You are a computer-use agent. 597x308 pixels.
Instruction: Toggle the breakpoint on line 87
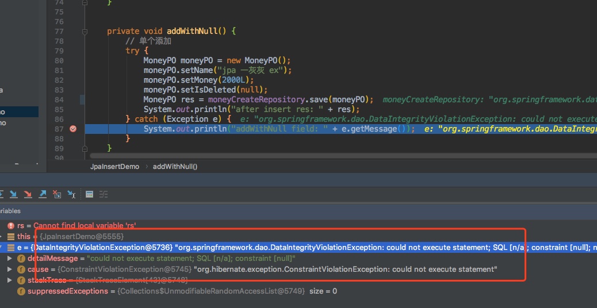pyautogui.click(x=72, y=129)
